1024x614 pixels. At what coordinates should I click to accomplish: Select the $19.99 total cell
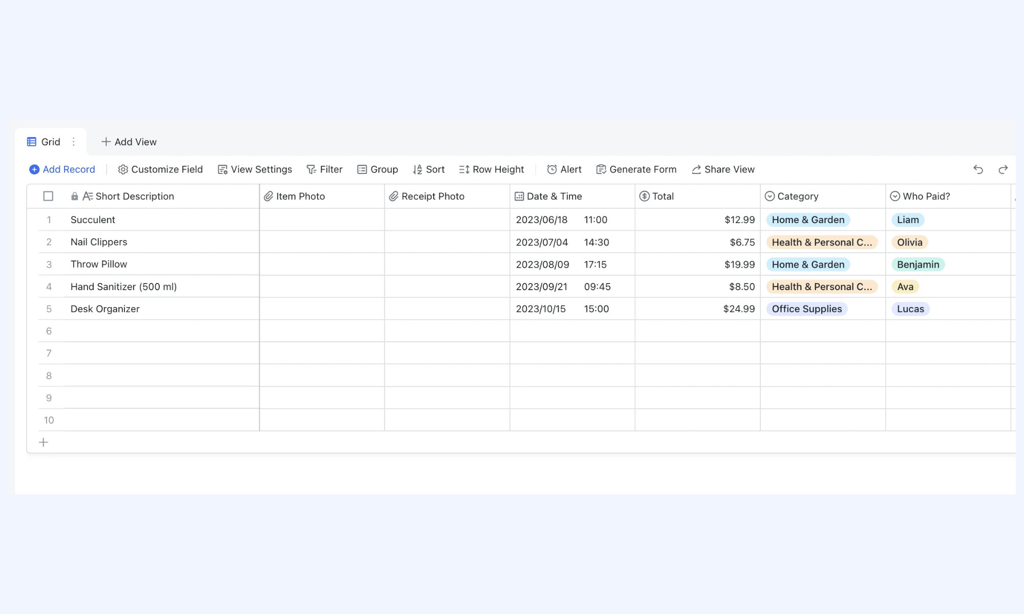[698, 265]
